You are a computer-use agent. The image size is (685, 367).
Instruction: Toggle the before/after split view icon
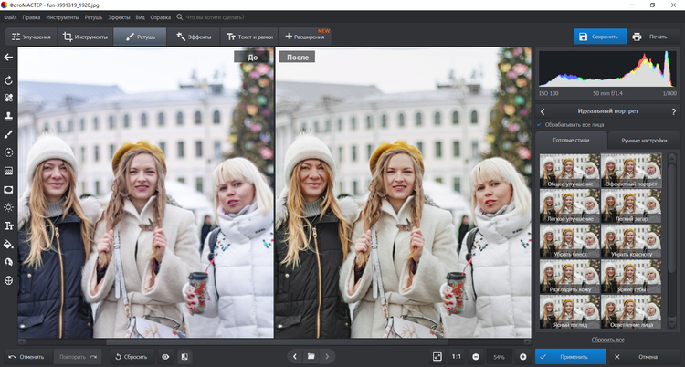(184, 356)
